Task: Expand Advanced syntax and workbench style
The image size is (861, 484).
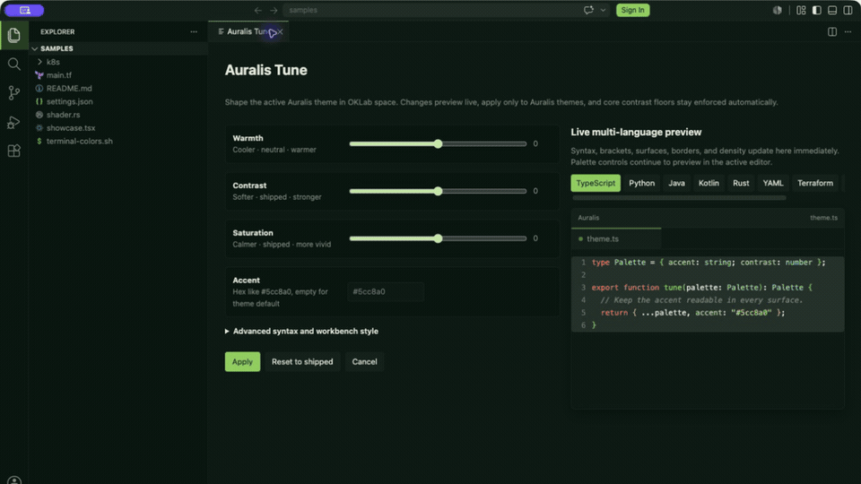Action: coord(301,331)
